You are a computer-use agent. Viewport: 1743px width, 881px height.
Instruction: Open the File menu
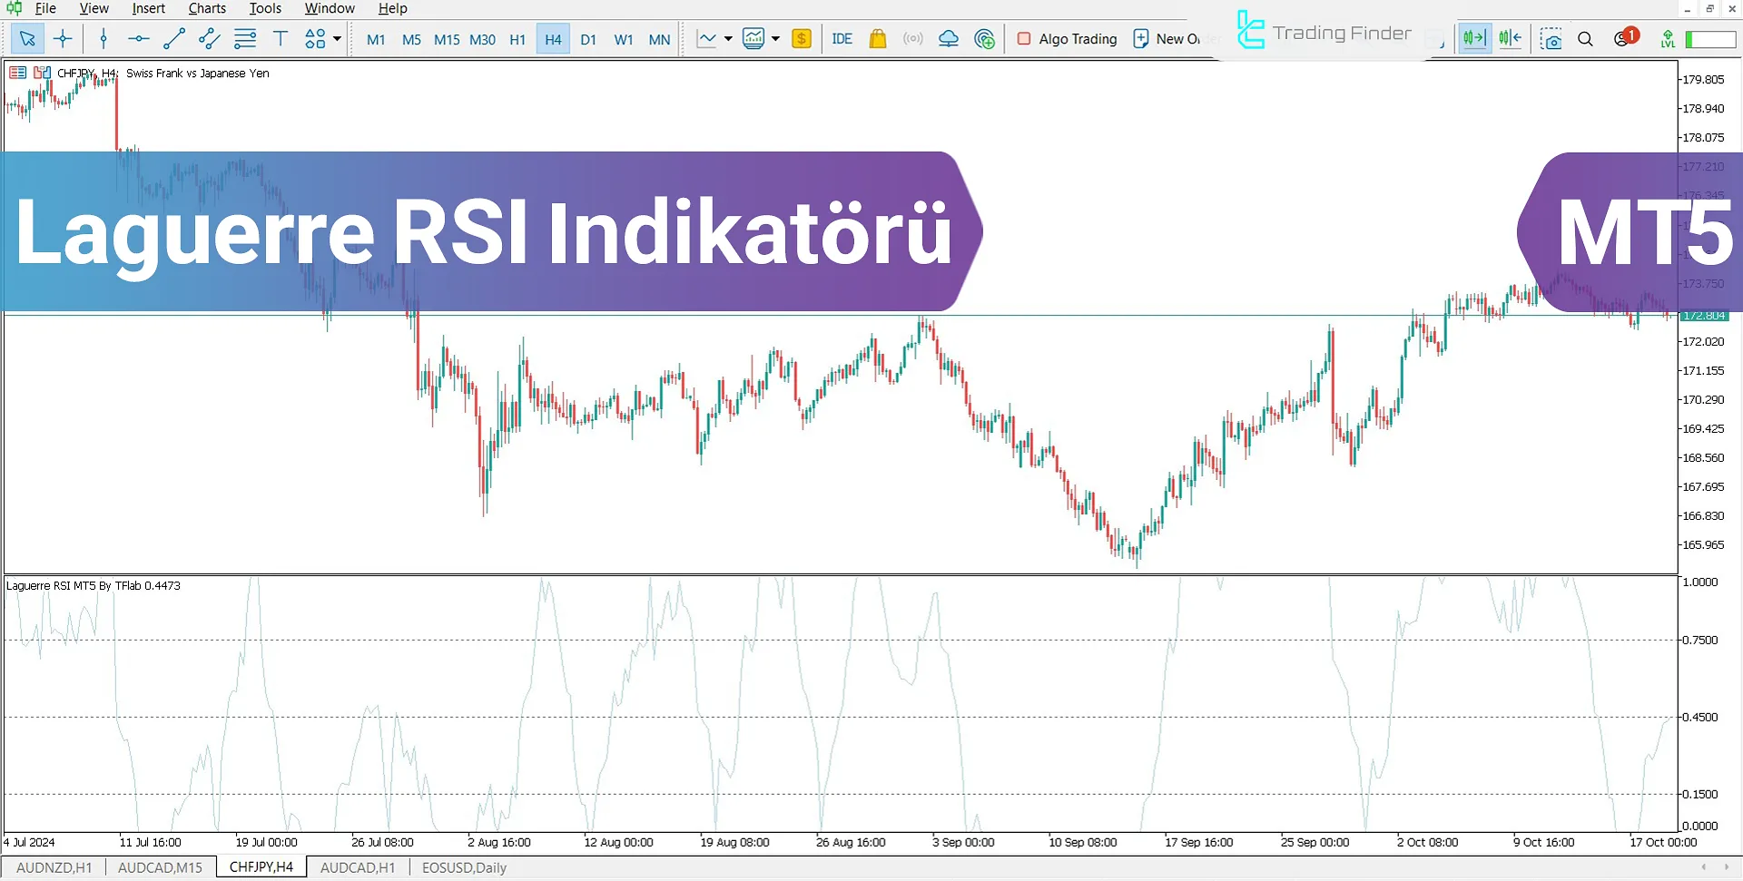45,8
